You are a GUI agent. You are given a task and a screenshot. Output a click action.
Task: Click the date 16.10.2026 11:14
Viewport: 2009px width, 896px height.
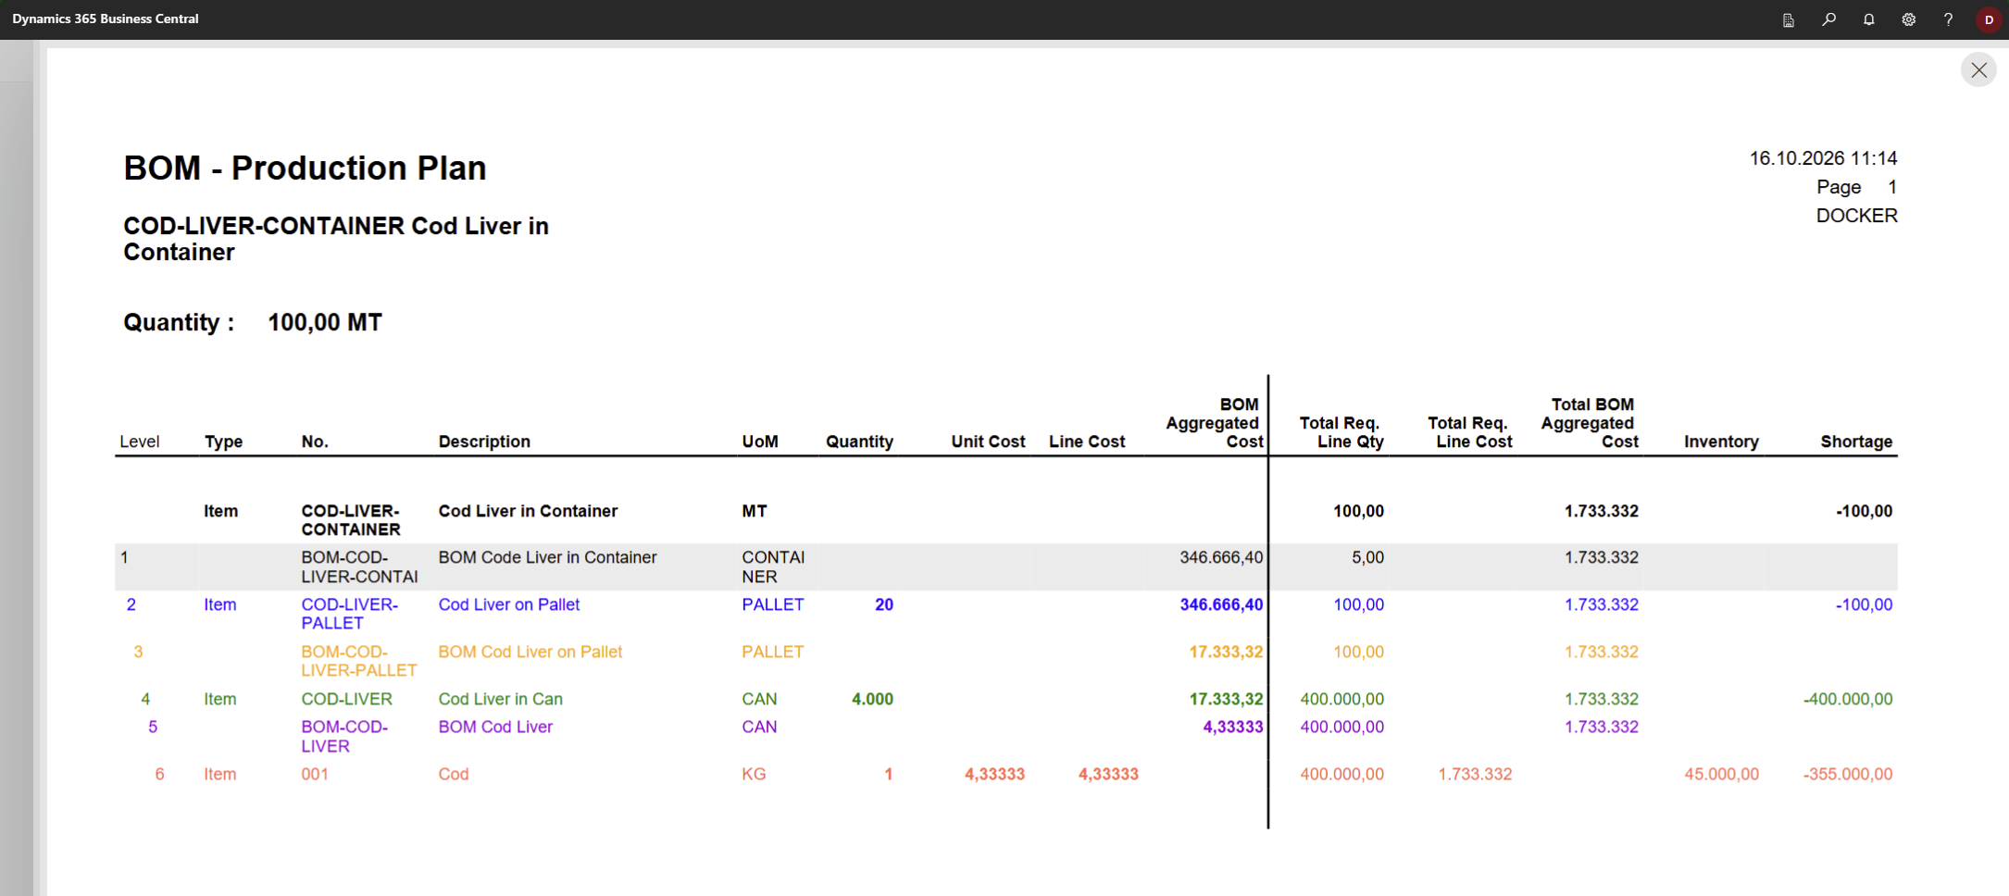(x=1823, y=158)
